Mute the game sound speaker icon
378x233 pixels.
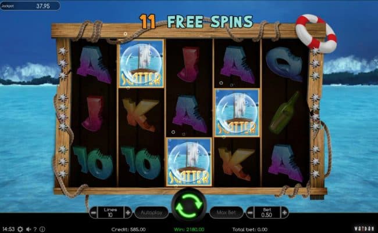tap(28, 229)
